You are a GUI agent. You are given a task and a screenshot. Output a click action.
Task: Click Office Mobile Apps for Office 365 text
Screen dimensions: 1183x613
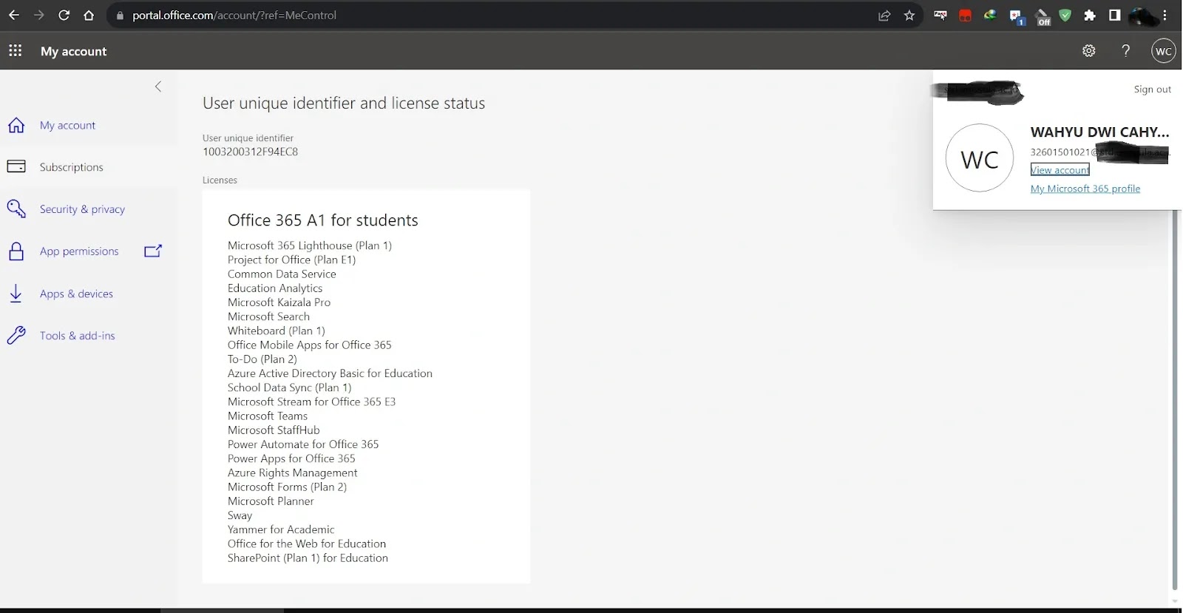click(x=310, y=345)
